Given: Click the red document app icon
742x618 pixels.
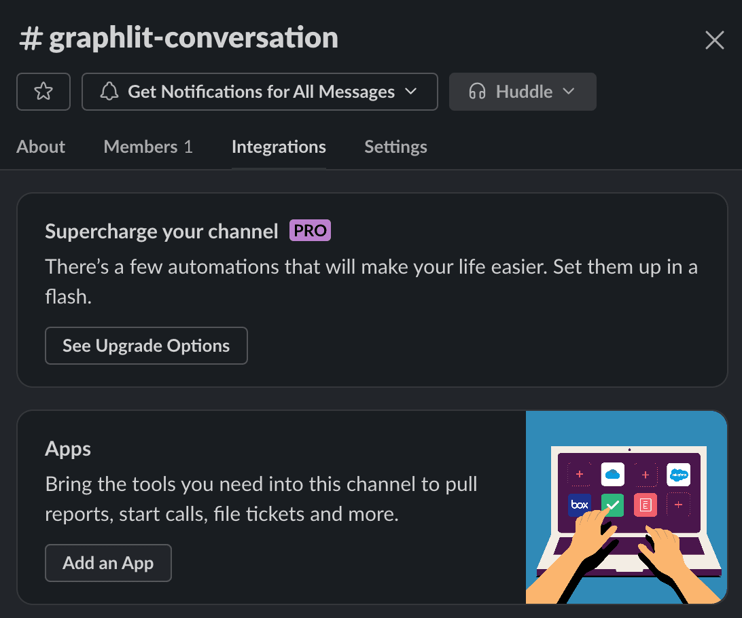Looking at the screenshot, I should pyautogui.click(x=645, y=505).
